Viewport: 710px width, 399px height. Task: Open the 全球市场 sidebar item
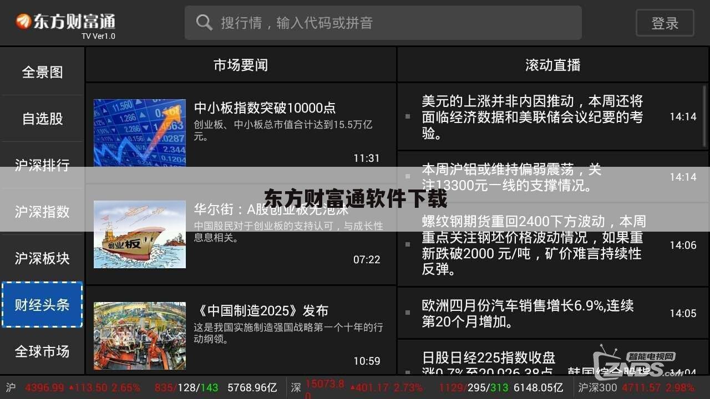click(42, 351)
